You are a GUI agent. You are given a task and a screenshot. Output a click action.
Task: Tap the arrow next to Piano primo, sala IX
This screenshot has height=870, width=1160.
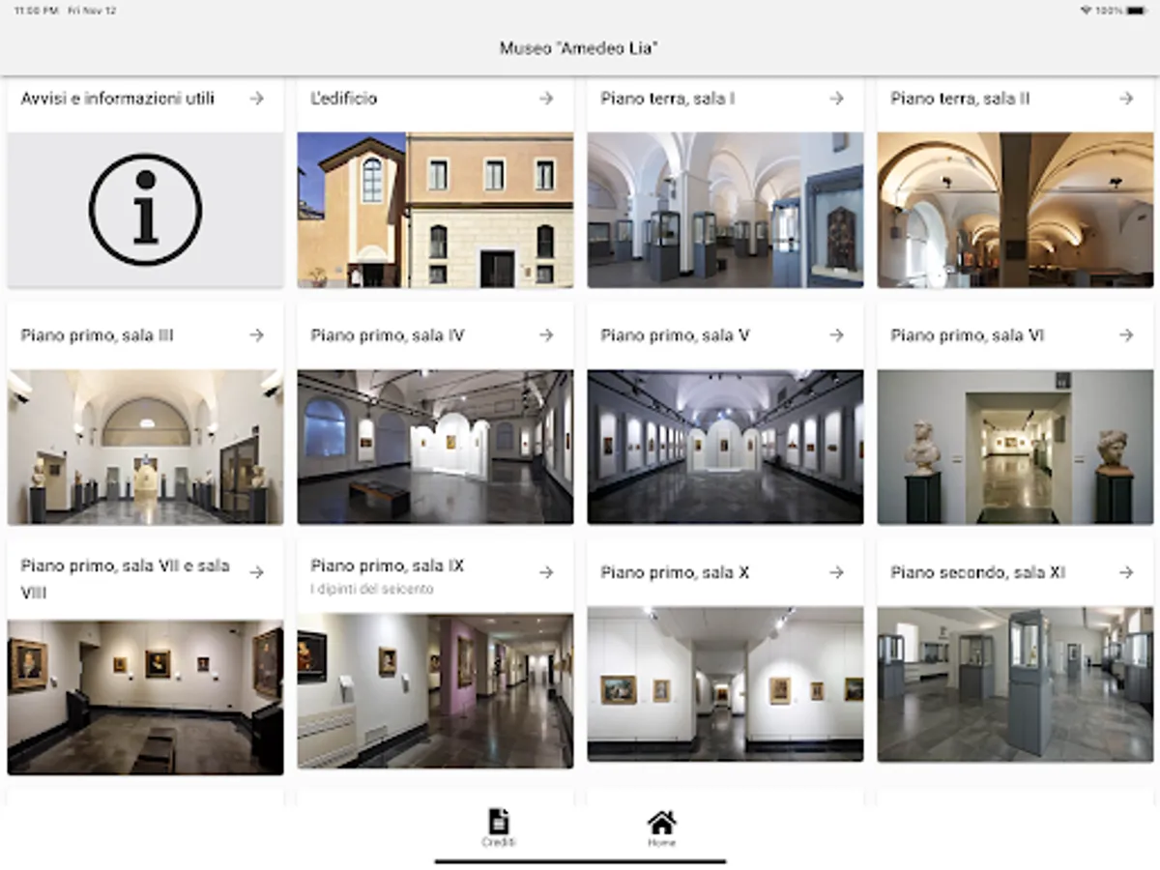(546, 572)
